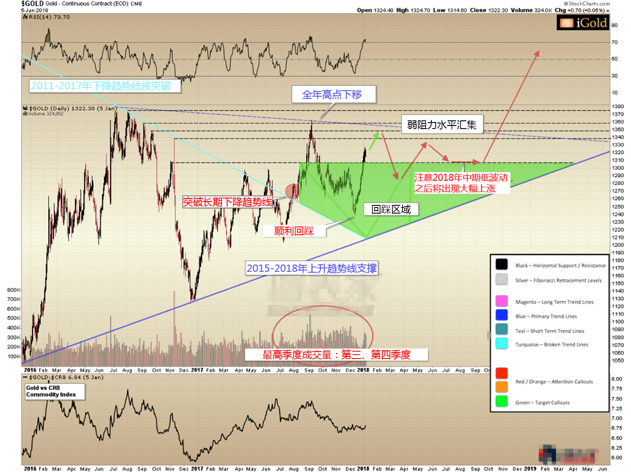Click the Long Term Trend Lines legend entry

[555, 302]
